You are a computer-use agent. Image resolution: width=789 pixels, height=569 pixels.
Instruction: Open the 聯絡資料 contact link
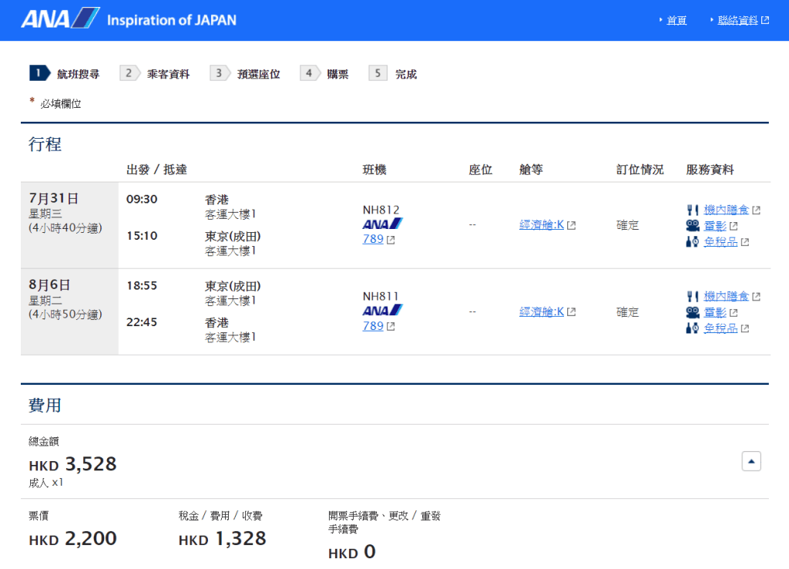737,21
